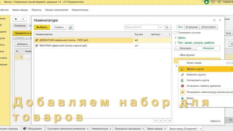Choose Изменить группу in context menu
This screenshot has width=233, height=131.
[x=196, y=75]
